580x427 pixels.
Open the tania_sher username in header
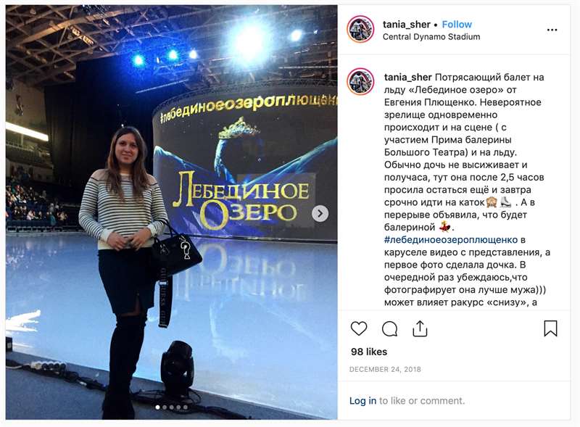coord(407,25)
